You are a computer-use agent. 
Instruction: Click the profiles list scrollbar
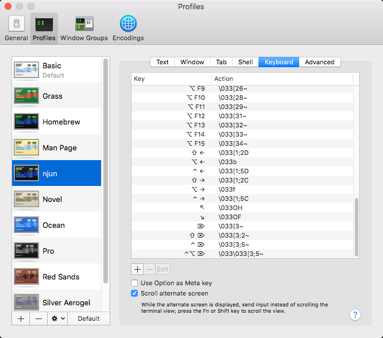point(106,171)
